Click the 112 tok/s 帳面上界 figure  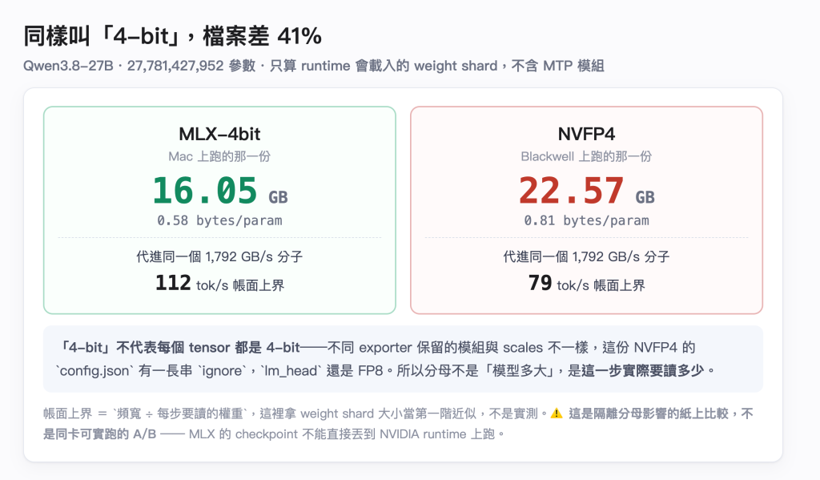tap(219, 284)
